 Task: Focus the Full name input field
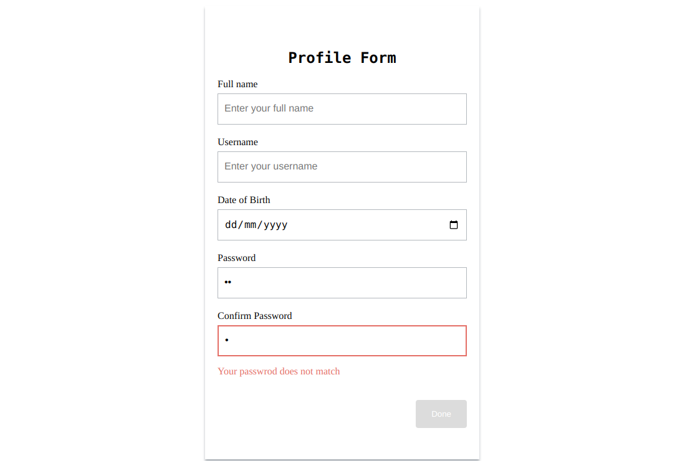(x=342, y=108)
